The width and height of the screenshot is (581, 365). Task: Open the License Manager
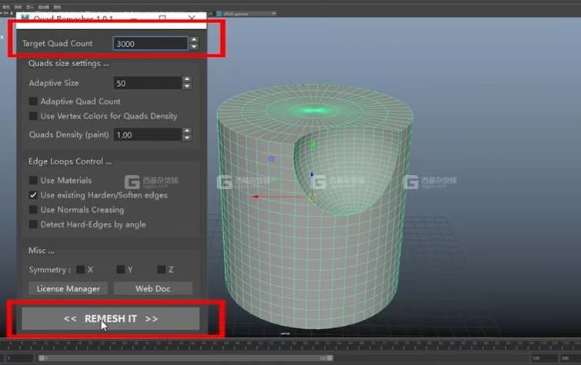pos(68,289)
